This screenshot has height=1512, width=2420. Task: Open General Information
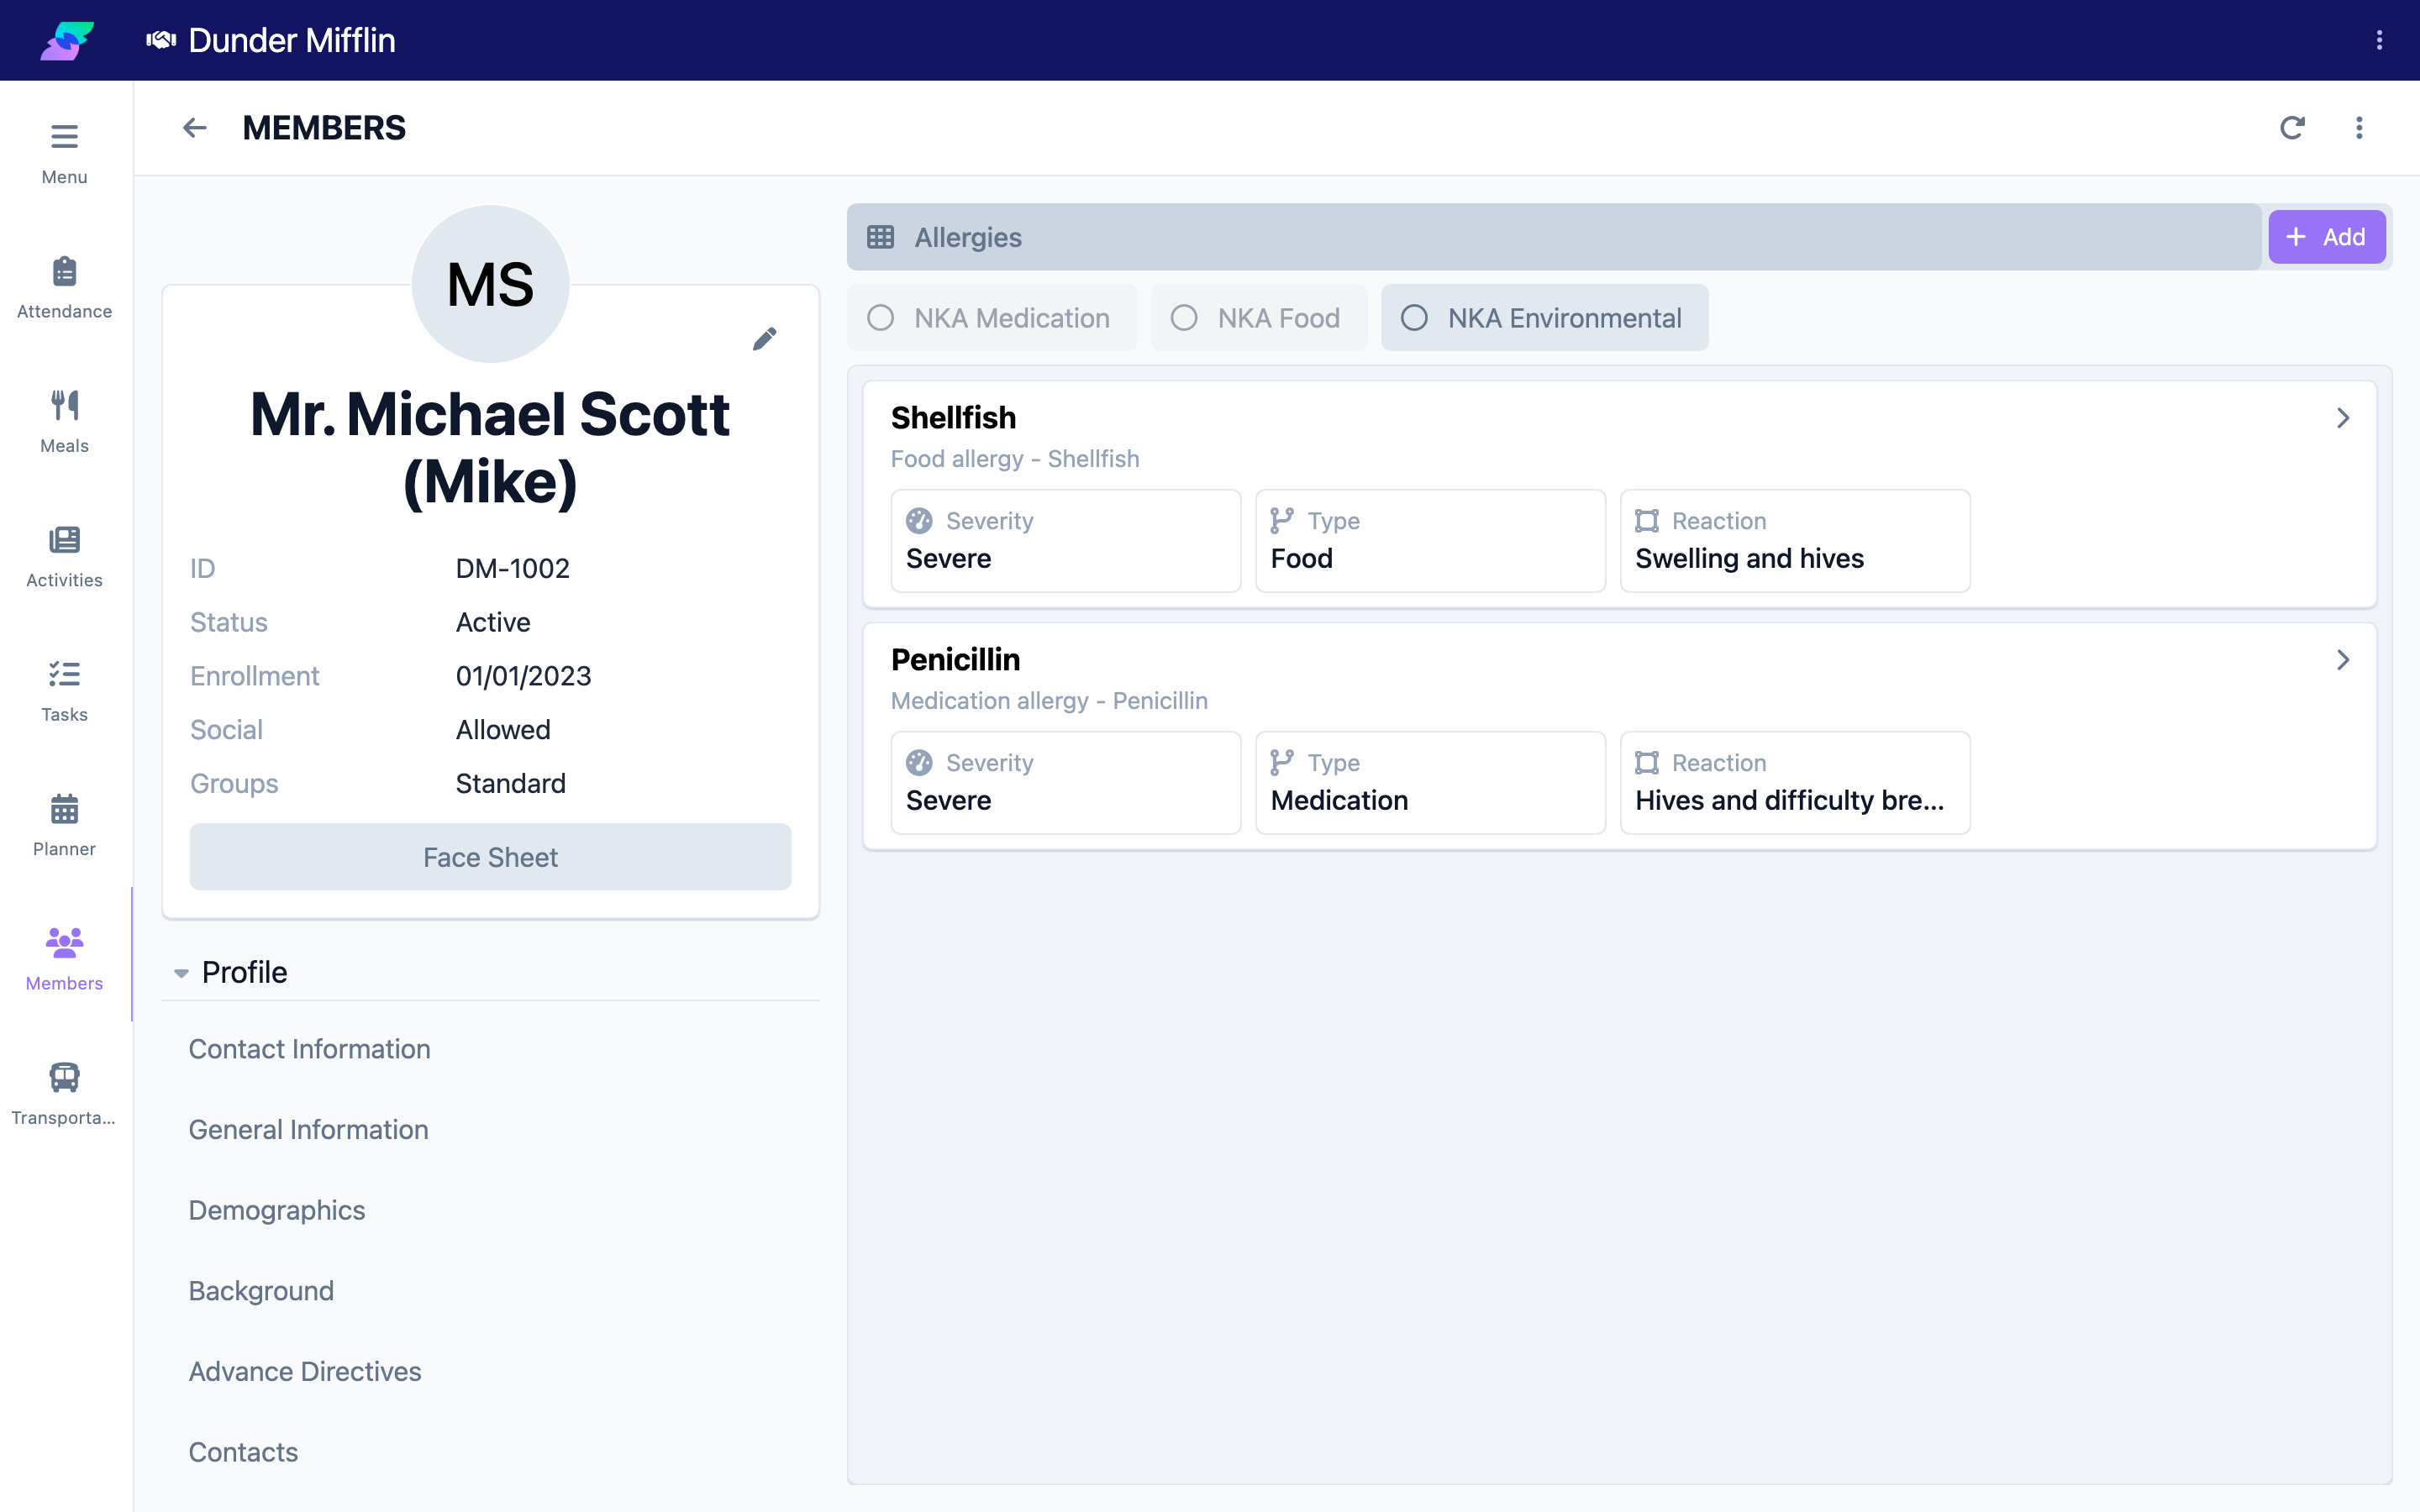(x=308, y=1130)
